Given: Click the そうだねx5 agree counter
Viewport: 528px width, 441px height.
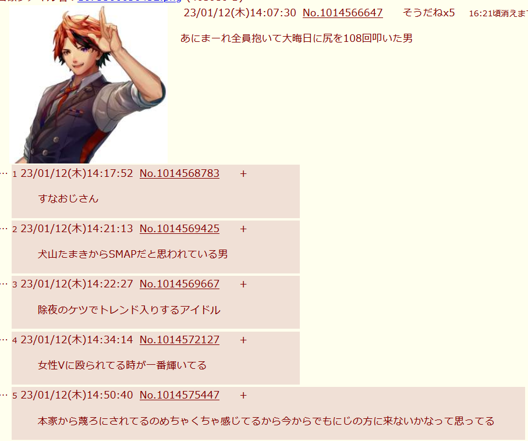Looking at the screenshot, I should click(x=428, y=13).
